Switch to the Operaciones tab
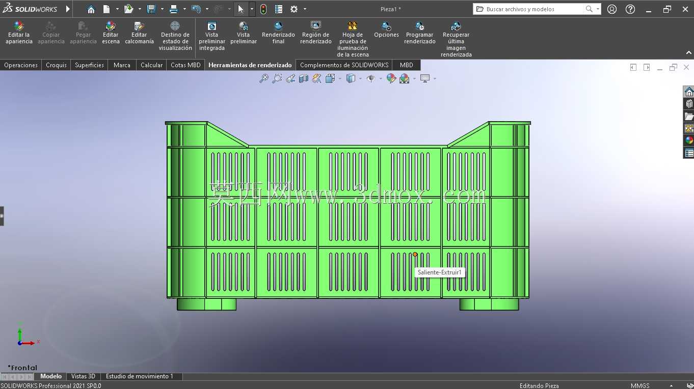Viewport: 694px width, 389px height. click(21, 65)
